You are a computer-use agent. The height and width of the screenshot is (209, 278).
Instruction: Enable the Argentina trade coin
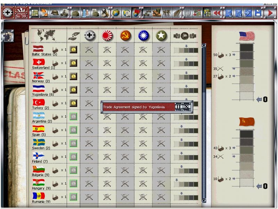(73, 117)
